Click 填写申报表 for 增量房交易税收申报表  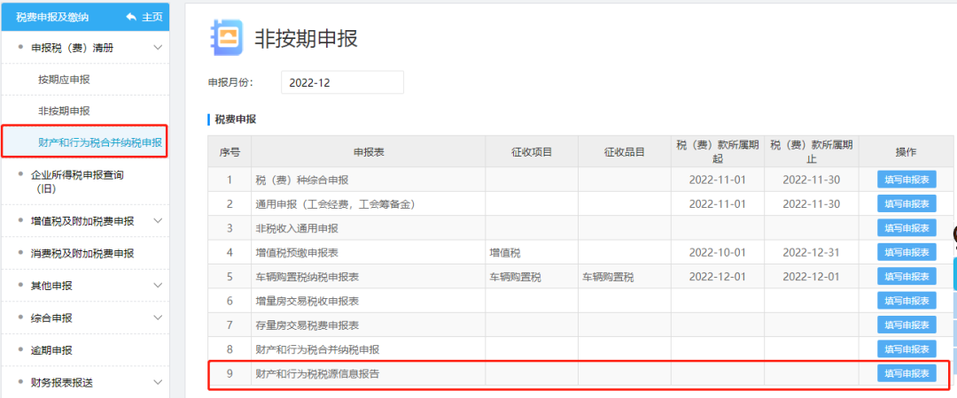(x=906, y=301)
